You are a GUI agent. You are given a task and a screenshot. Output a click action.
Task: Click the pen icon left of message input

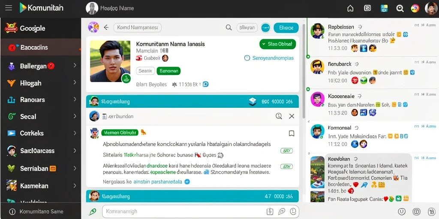point(93,212)
